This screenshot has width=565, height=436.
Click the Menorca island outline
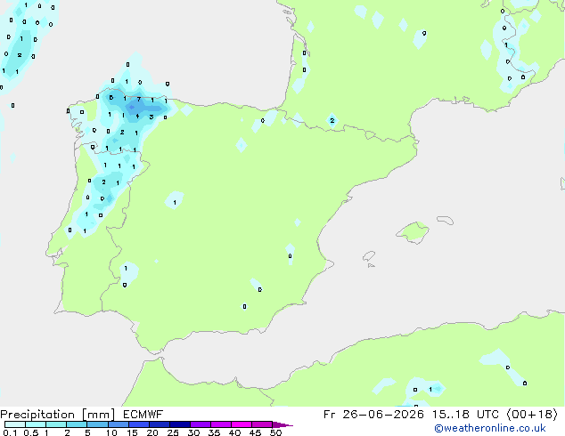[x=446, y=220]
